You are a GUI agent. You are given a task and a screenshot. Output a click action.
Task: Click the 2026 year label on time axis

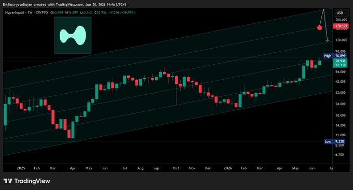[228, 168]
